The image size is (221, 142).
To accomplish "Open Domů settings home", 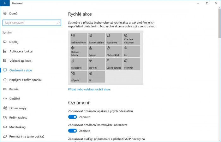I will [x=13, y=14].
